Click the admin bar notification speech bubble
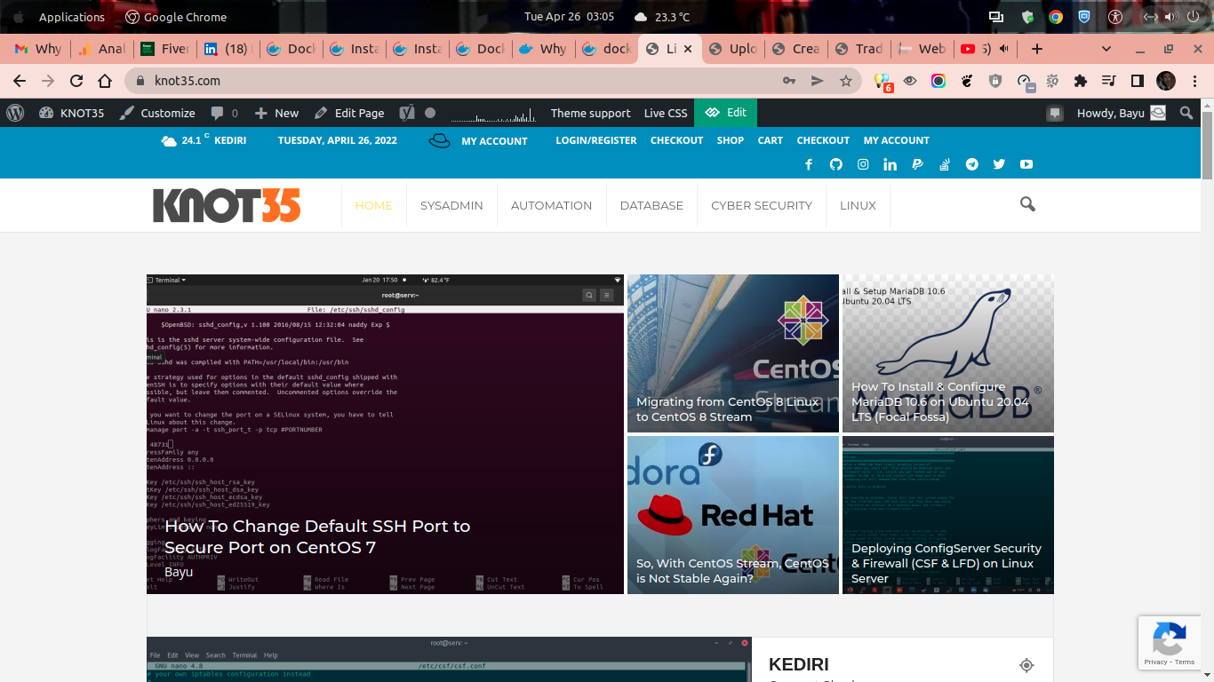This screenshot has height=682, width=1214. pos(1055,113)
